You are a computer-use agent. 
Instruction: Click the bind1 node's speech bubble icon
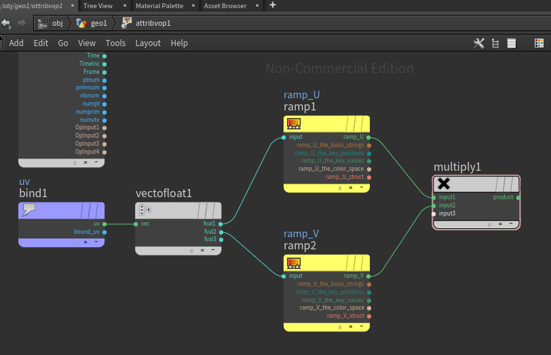[x=28, y=210]
